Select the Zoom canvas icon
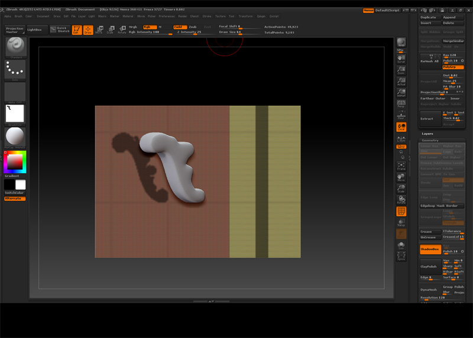 (401, 70)
